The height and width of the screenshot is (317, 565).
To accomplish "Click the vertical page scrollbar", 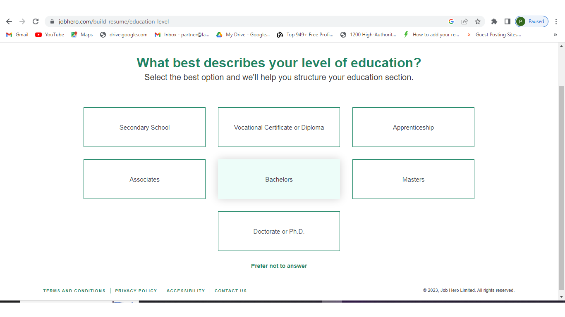I will click(x=561, y=186).
